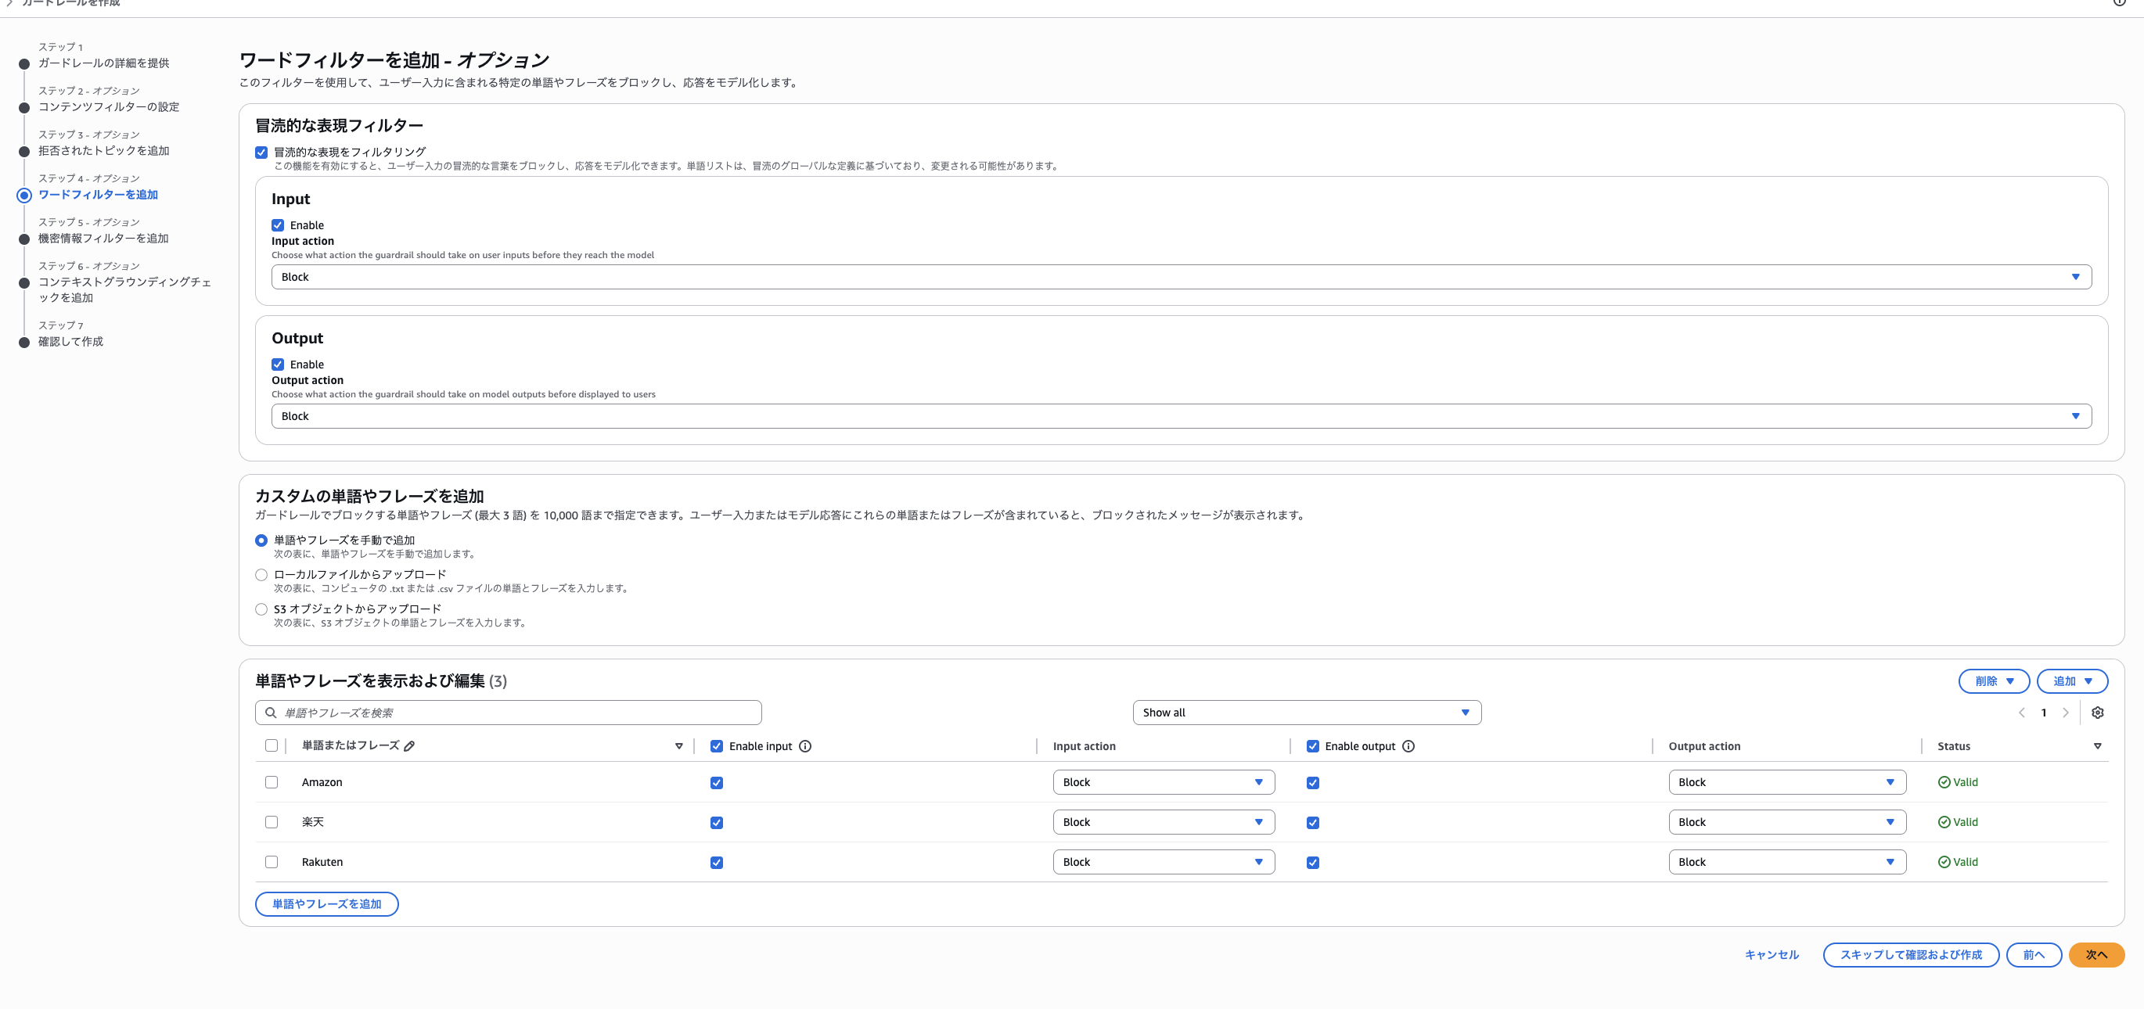
Task: Click the info icon beside Enable output
Action: tap(1408, 746)
